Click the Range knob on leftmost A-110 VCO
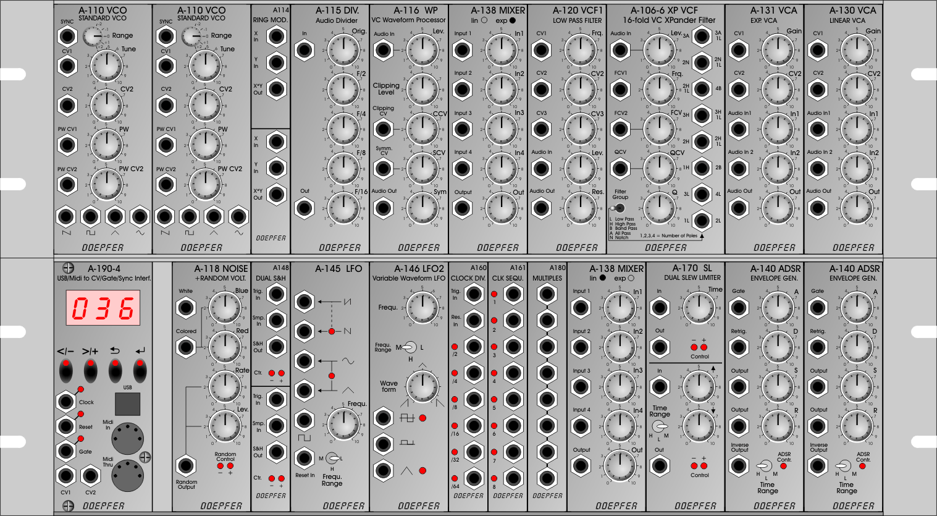 pos(93,36)
